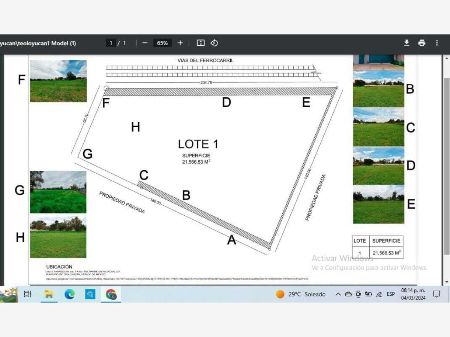The width and height of the screenshot is (450, 337).
Task: Click the page number input box
Action: [110, 43]
